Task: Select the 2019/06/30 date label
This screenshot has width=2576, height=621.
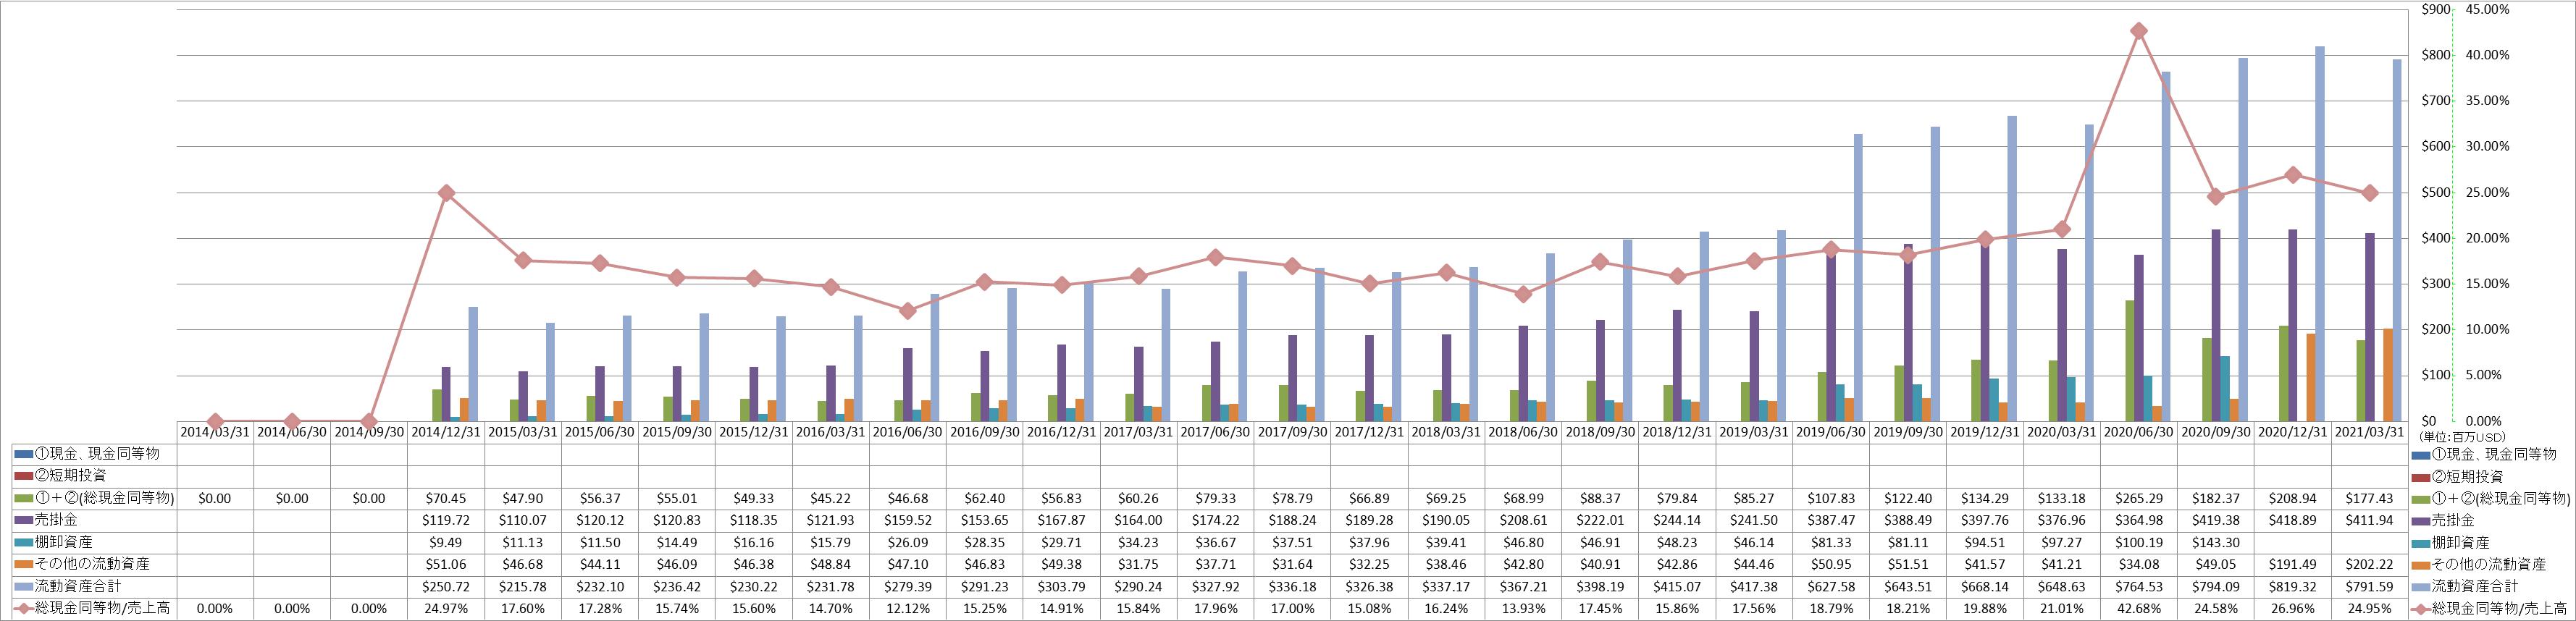Action: (x=1831, y=432)
